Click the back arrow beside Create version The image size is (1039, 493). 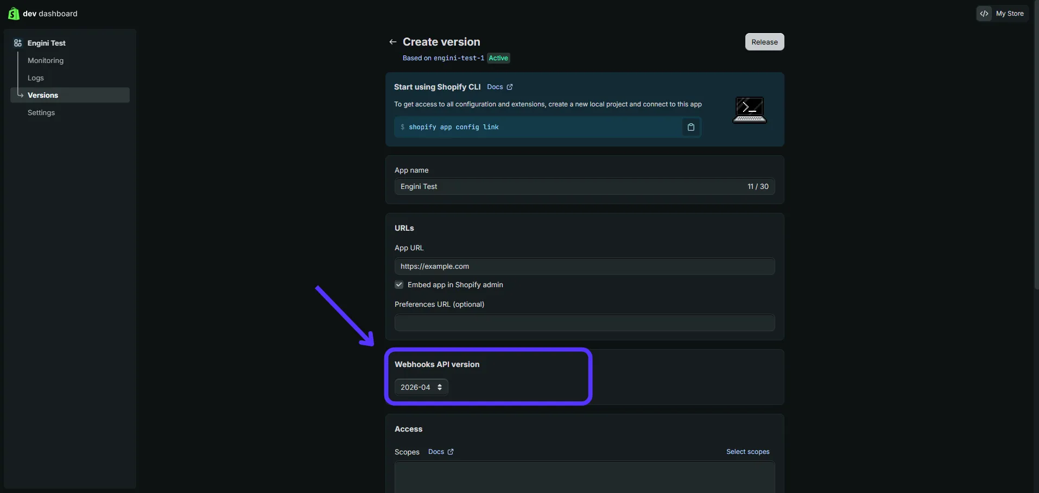tap(393, 42)
